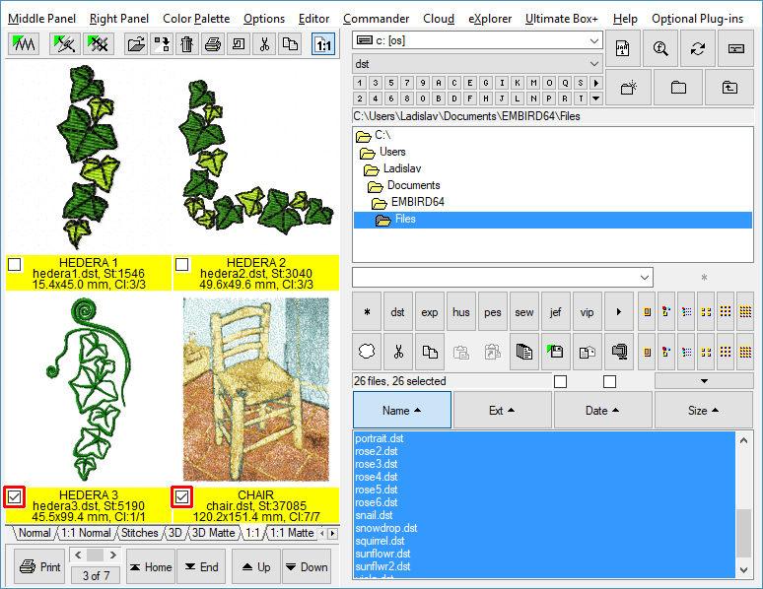This screenshot has height=589, width=763.
Task: Check the HEDERA 1 checkbox
Action: pyautogui.click(x=15, y=264)
